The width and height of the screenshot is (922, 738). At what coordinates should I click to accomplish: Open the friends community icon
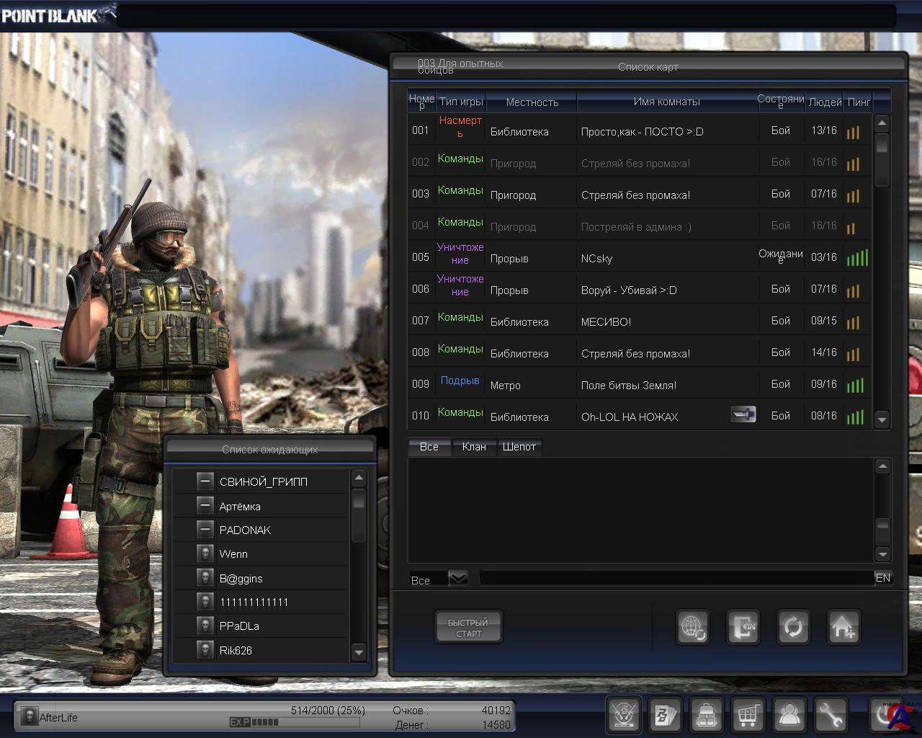tap(789, 715)
